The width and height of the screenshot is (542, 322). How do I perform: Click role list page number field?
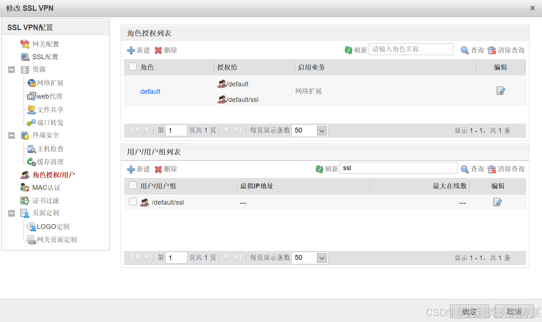coord(176,130)
